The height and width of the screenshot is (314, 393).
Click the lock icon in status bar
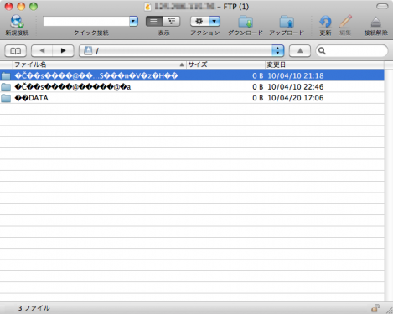pyautogui.click(x=375, y=308)
